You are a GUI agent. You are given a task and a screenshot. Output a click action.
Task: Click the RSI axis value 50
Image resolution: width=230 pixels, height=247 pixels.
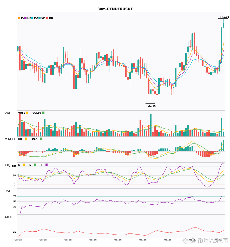click(x=15, y=201)
